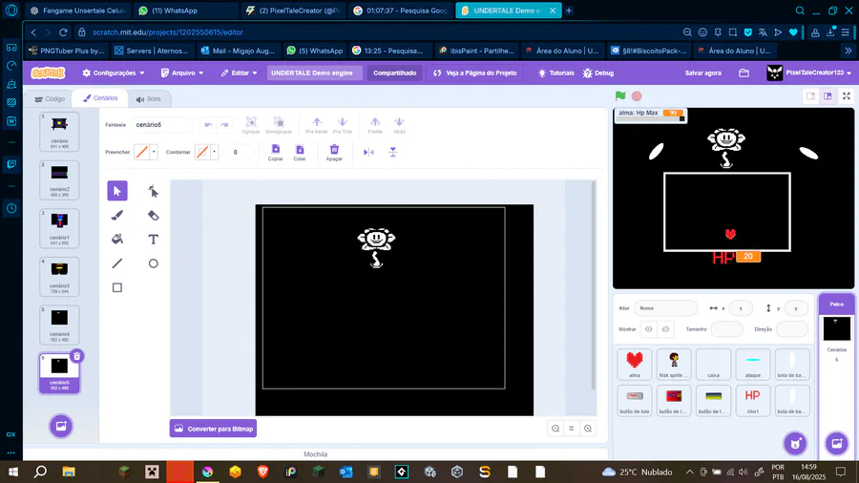Click Converter para Bitmap button
859x483 pixels.
pos(213,429)
